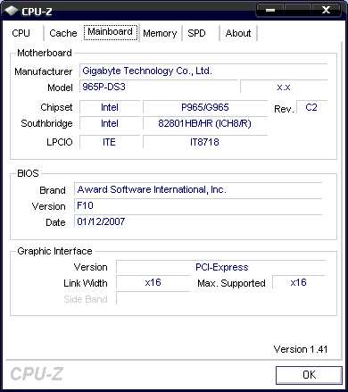
Task: Click the CPU-Z title bar icon
Action: (x=12, y=11)
